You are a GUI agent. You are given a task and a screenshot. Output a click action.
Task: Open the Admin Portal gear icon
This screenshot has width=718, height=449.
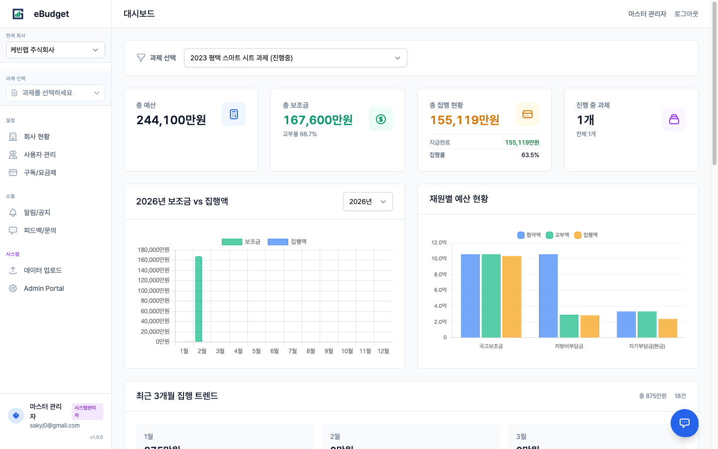12,288
